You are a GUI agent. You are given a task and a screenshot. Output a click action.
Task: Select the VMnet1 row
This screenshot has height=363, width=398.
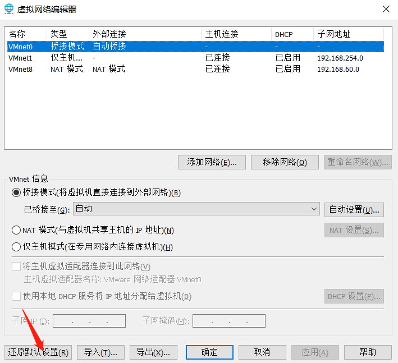pyautogui.click(x=195, y=58)
